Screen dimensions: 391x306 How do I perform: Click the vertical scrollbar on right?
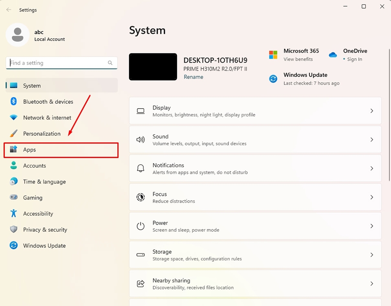coord(389,115)
